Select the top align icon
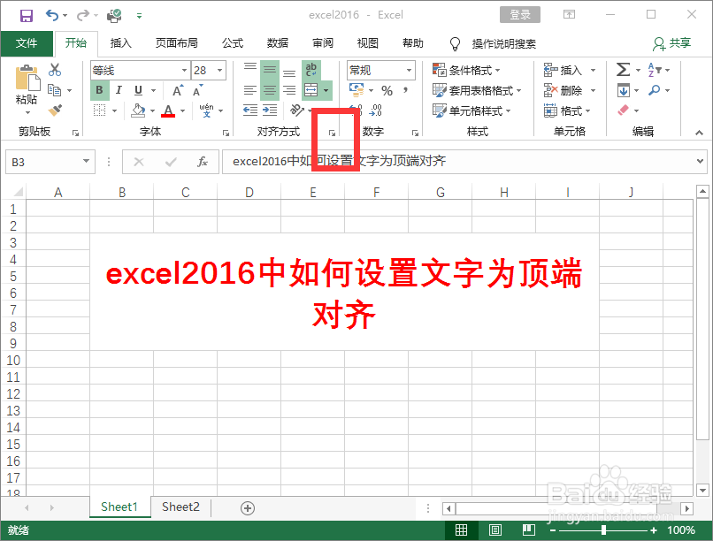 coord(249,67)
